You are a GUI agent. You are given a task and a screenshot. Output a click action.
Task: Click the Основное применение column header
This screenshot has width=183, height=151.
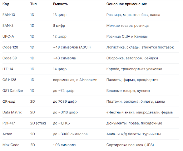(127, 4)
